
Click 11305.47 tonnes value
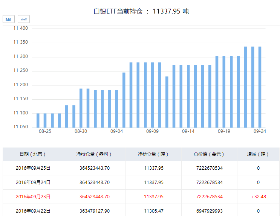coord(154,211)
